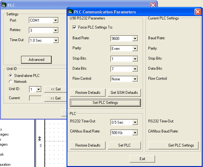203x167 pixels.
Task: Close the PLC window
Action: (x=153, y=5)
